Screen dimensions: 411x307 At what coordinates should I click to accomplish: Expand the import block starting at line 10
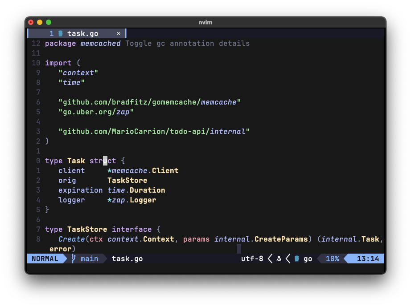(35, 63)
